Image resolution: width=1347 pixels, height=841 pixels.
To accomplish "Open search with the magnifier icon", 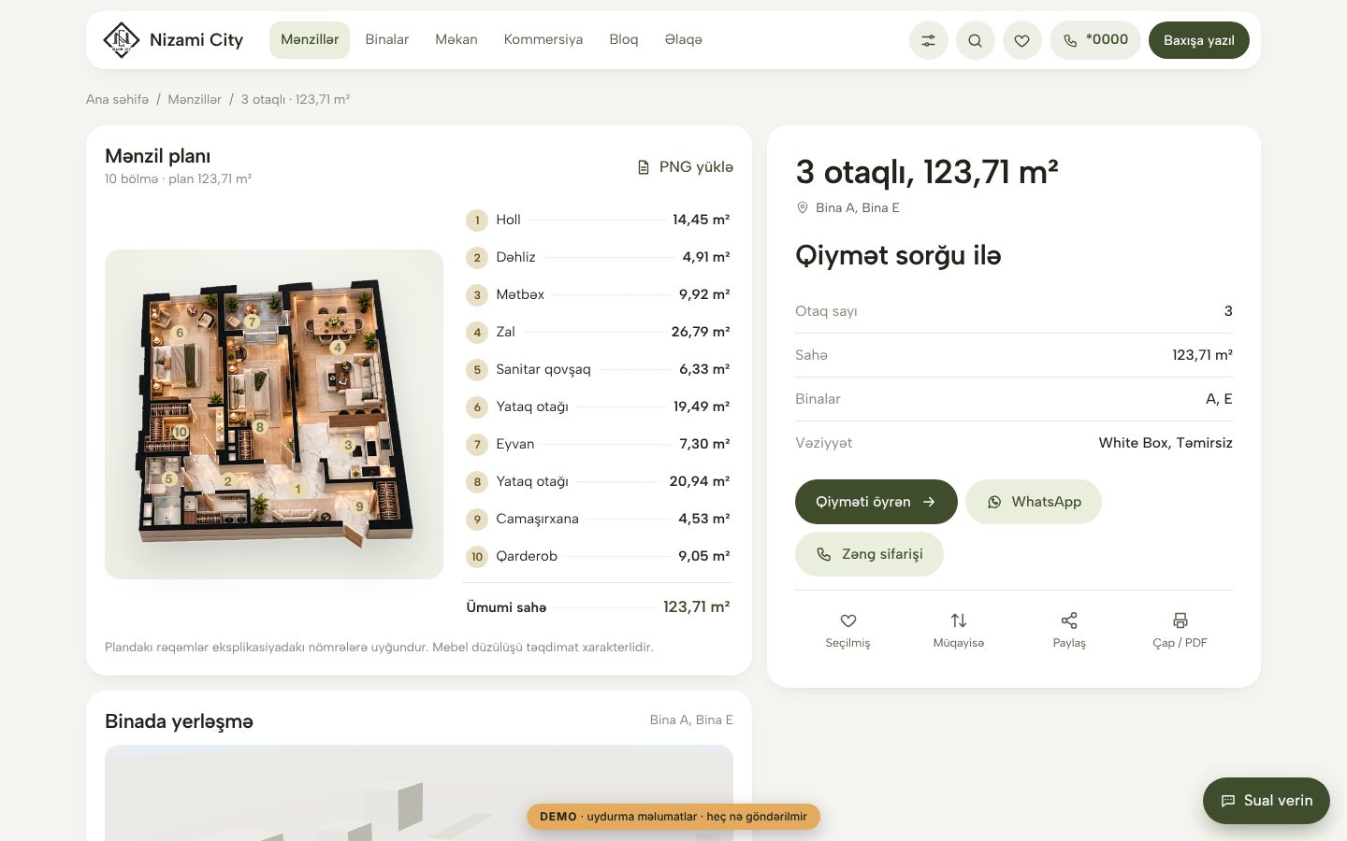I will click(x=975, y=40).
